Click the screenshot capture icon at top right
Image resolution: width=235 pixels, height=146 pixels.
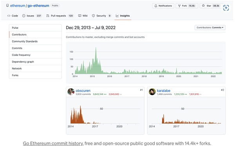tap(226, 8)
